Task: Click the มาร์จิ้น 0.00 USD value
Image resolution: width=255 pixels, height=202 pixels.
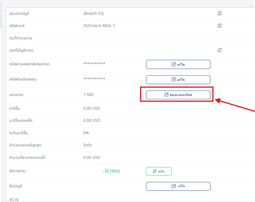Action: (x=92, y=108)
